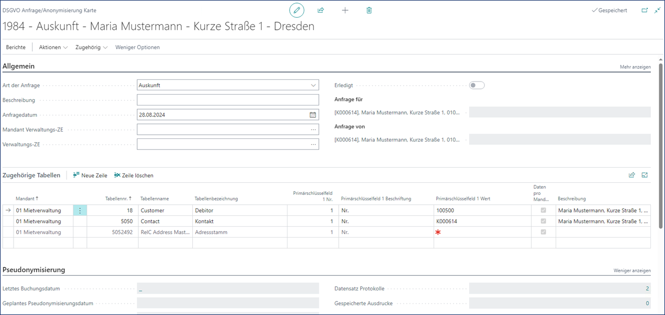Open Art der Anfrage dropdown
Screen dimensions: 665x315
pyautogui.click(x=313, y=85)
